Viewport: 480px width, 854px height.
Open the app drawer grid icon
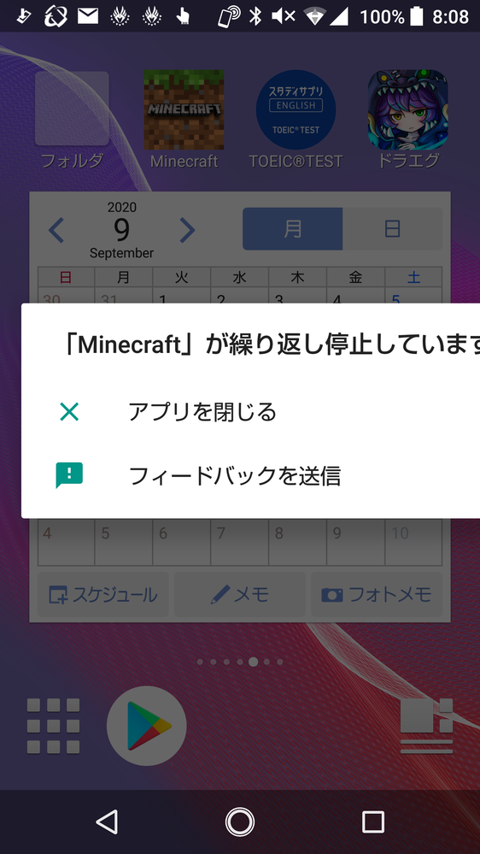(x=53, y=726)
